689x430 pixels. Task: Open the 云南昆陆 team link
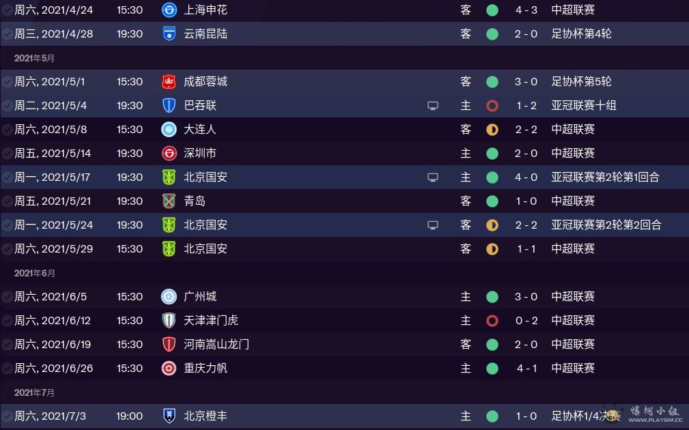206,34
